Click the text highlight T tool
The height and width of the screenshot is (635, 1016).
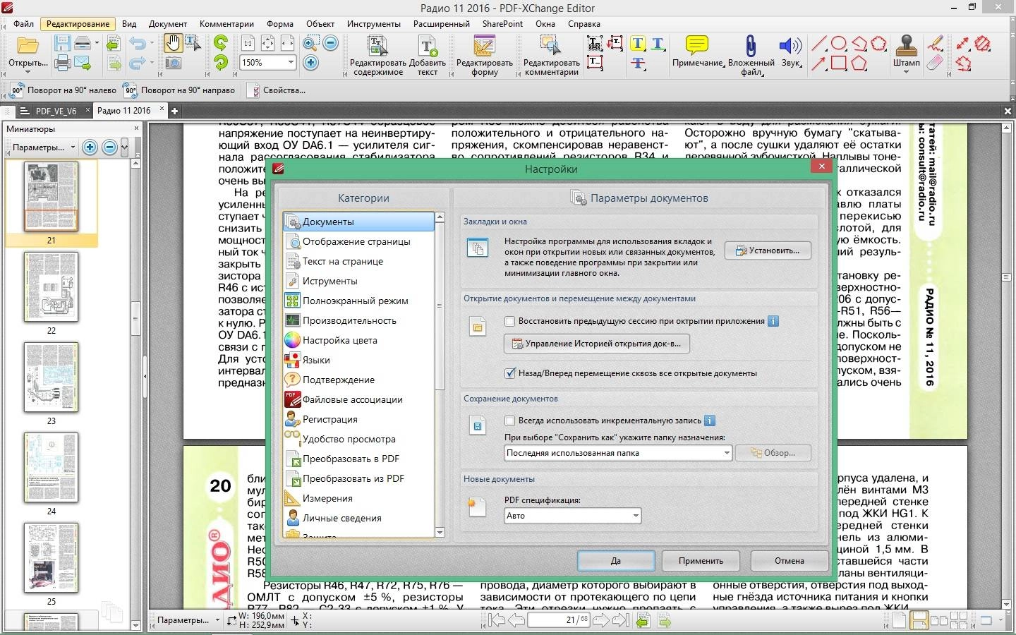(637, 44)
